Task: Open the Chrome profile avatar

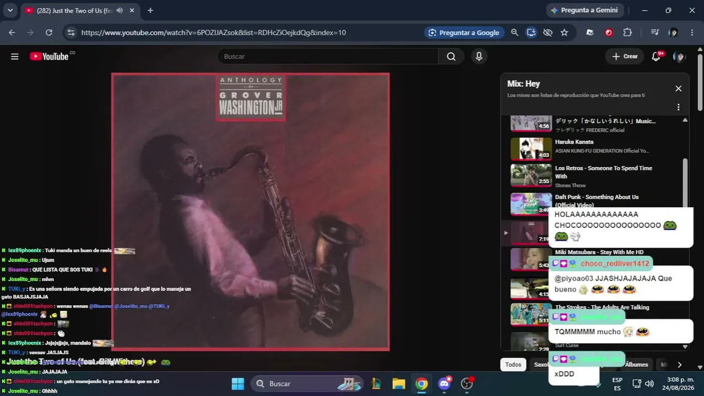Action: [x=673, y=32]
